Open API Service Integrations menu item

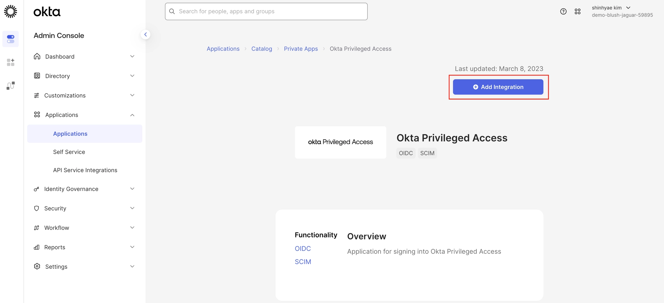[85, 170]
